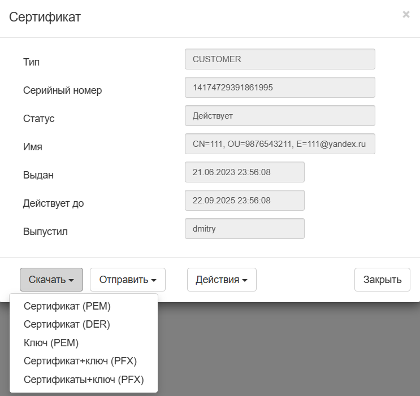The image size is (420, 396).
Task: Click the Выпустил field showing dmitry
Action: 244,229
